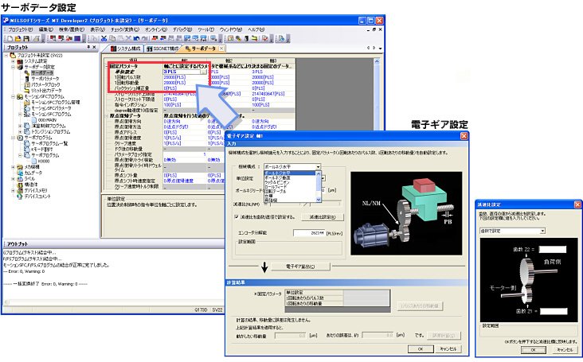583x362 pixels.
Task: Click キャンセル in the gear ratio dialog
Action: coord(563,348)
